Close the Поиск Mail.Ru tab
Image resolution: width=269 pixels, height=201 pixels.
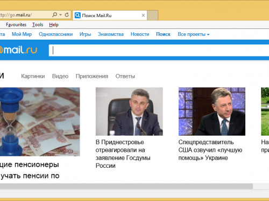tap(143, 16)
